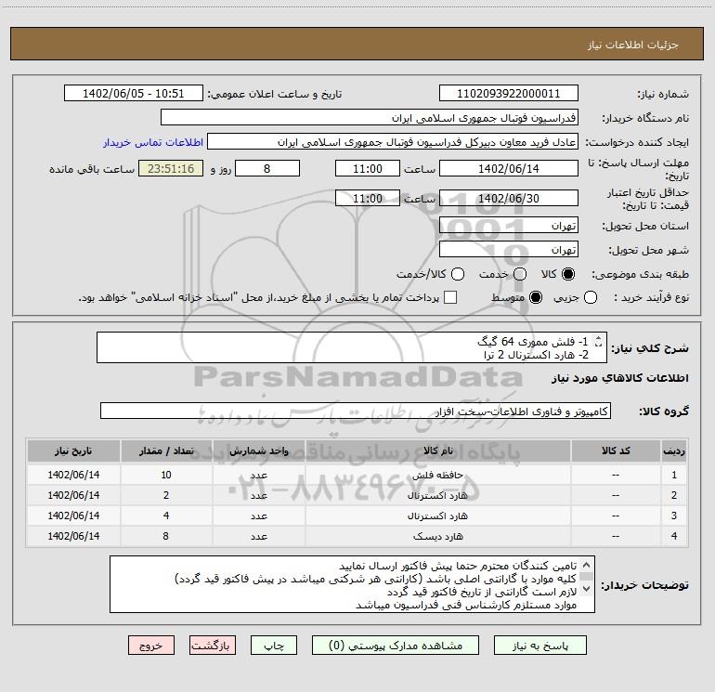Screen dimensions: 715x692
Task: Click the نام دستگاه خریدار field
Action: pyautogui.click(x=370, y=118)
